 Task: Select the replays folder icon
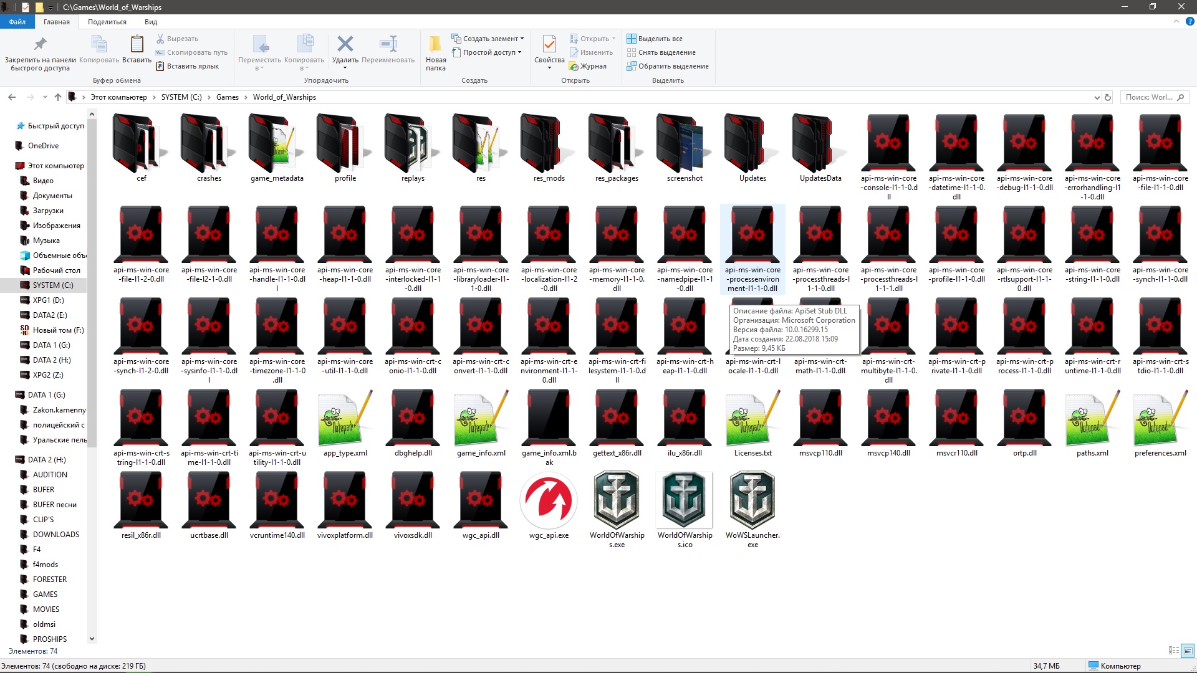[413, 143]
